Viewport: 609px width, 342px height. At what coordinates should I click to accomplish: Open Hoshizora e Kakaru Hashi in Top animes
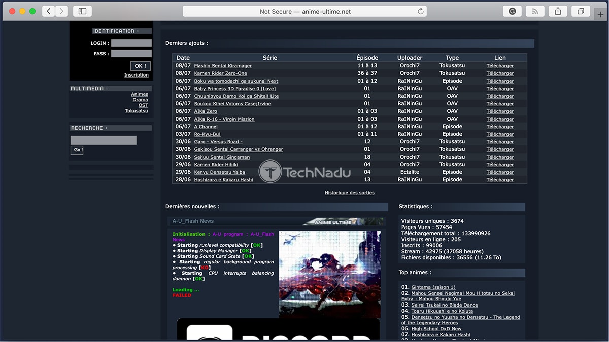pyautogui.click(x=441, y=335)
